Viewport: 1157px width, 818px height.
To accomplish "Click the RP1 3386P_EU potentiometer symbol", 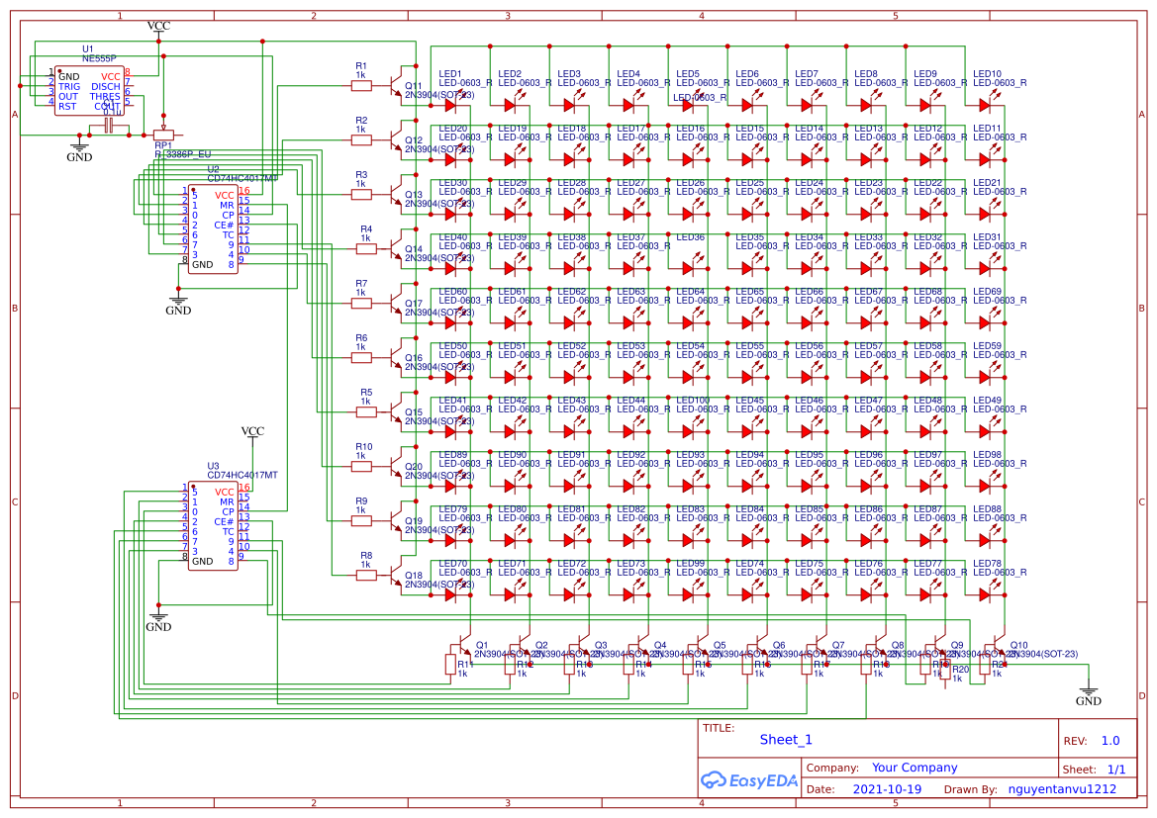I will [x=165, y=135].
